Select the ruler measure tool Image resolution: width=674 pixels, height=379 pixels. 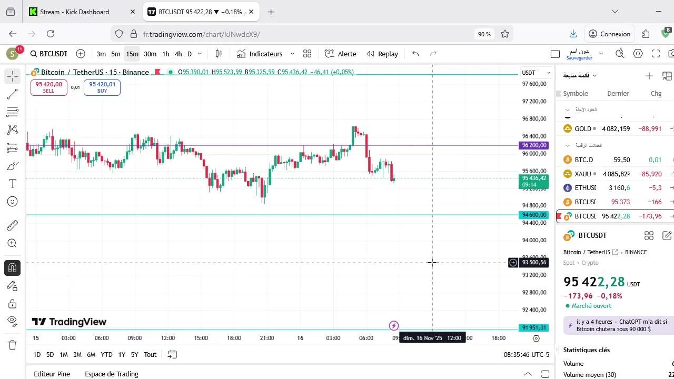point(13,225)
